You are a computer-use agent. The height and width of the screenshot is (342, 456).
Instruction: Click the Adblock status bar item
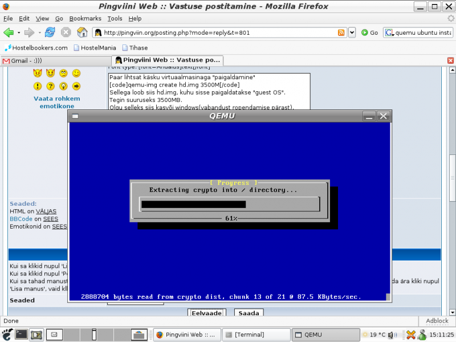[437, 321]
